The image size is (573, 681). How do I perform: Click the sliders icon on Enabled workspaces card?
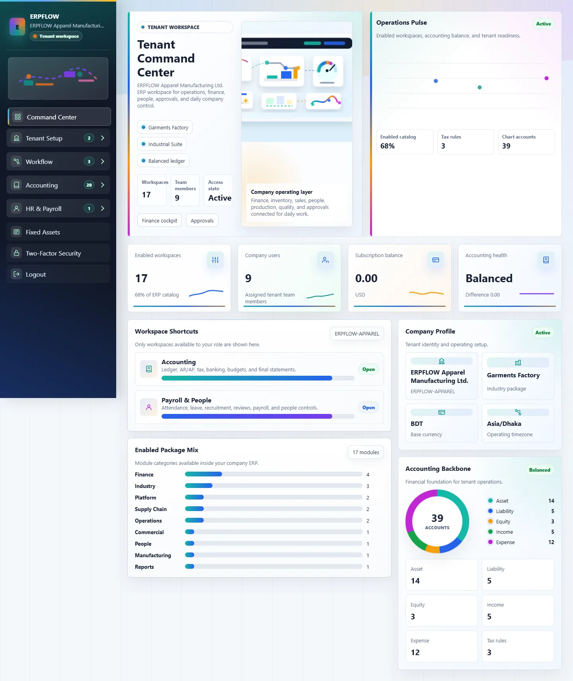point(215,260)
